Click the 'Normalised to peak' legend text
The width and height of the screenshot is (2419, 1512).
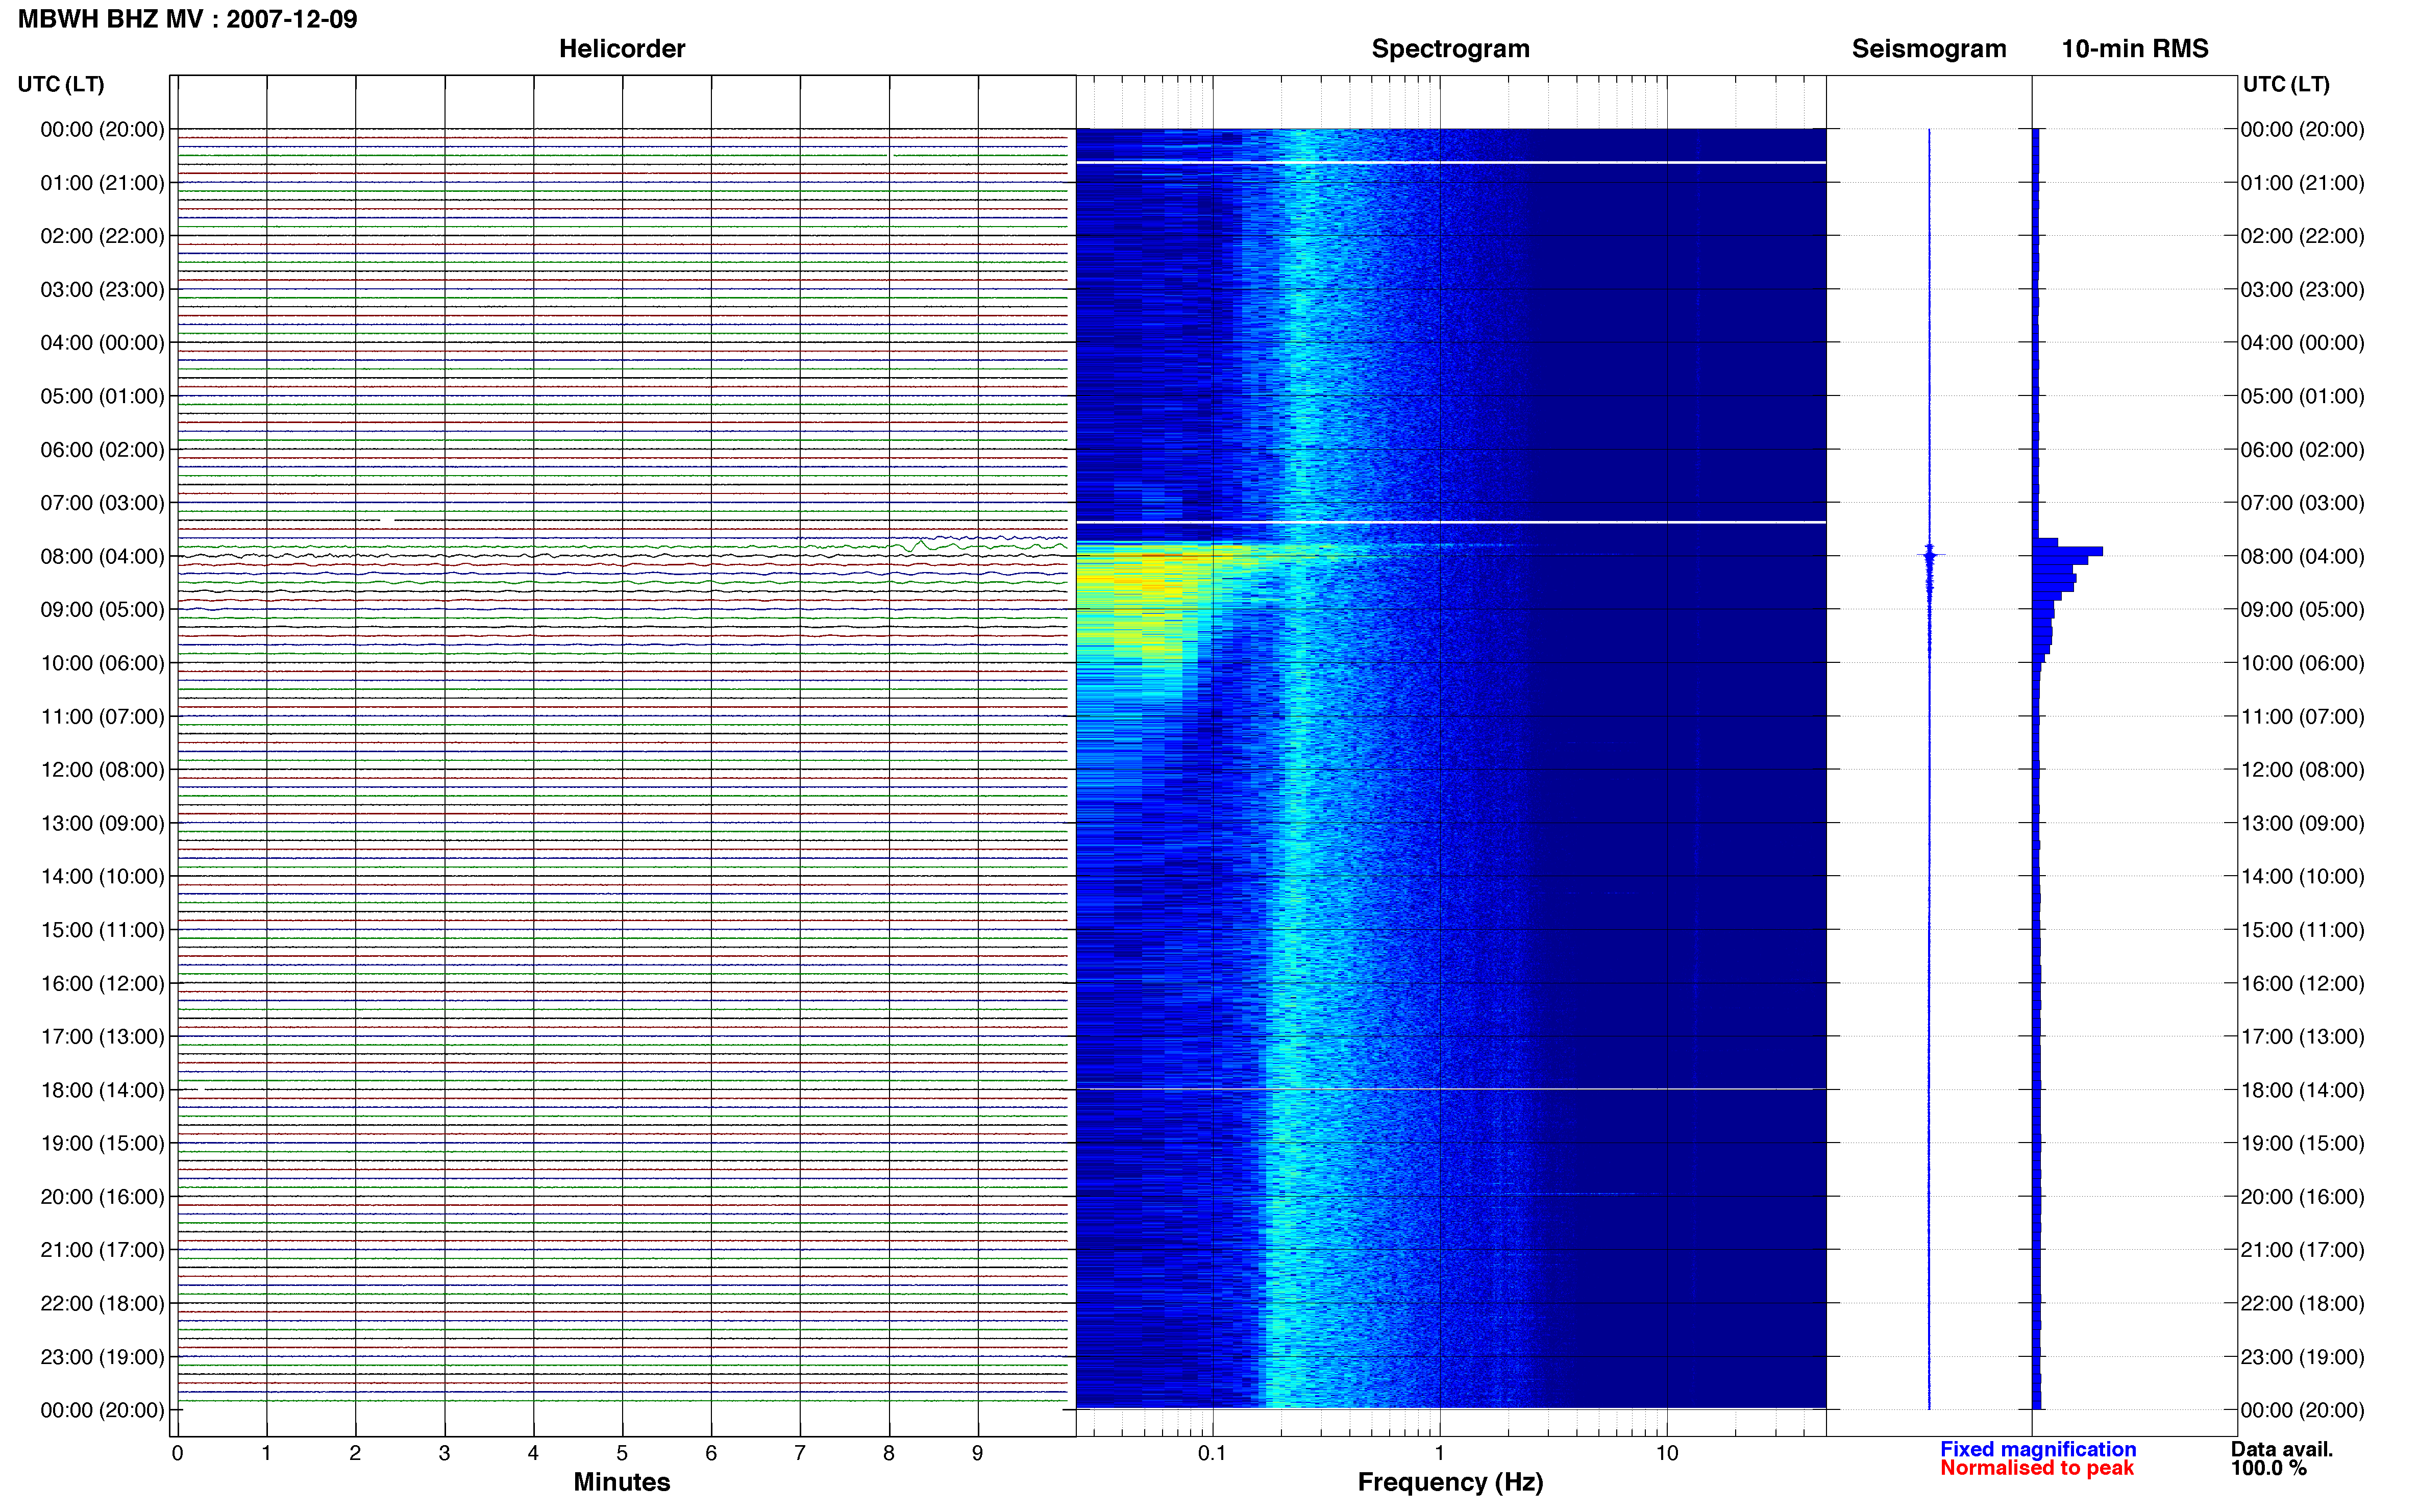(x=2037, y=1468)
